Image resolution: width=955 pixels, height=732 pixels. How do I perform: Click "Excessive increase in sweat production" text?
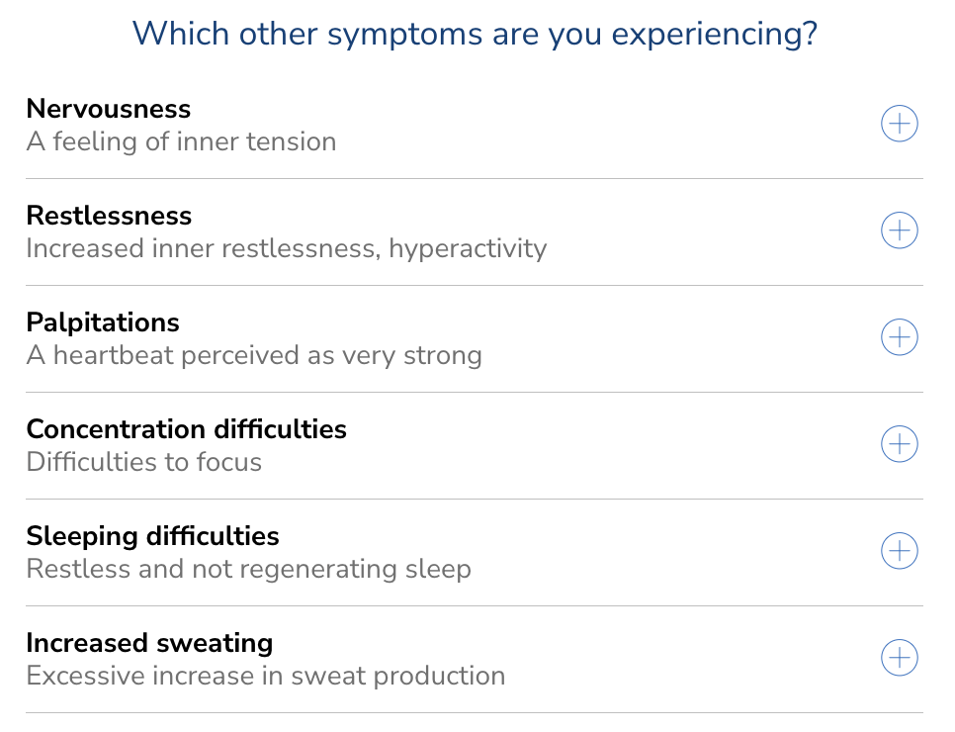(x=266, y=677)
